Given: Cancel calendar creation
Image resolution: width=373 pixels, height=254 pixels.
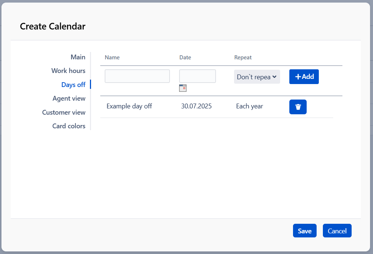Looking at the screenshot, I should (337, 231).
